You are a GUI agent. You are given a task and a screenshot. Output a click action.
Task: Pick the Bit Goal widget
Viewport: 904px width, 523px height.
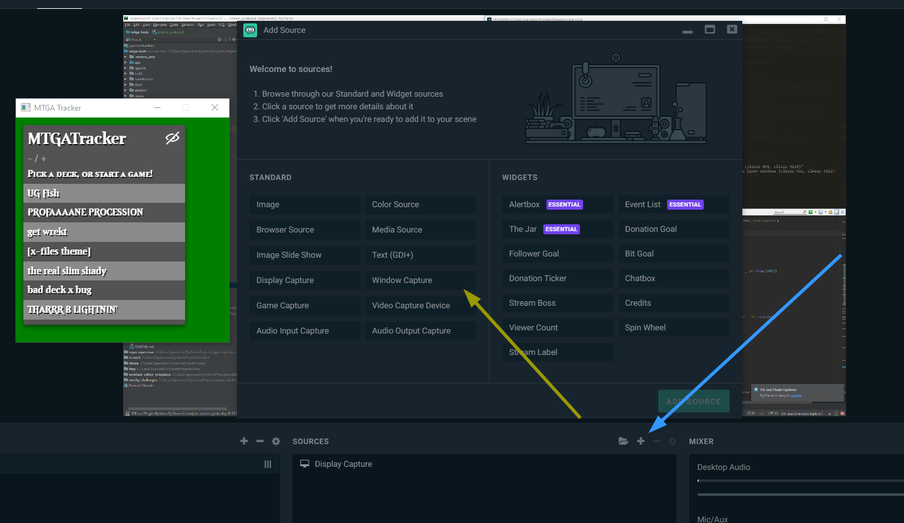(x=673, y=254)
